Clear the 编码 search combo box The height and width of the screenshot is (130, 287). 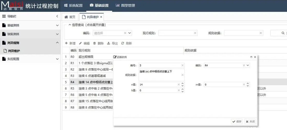click(125, 33)
